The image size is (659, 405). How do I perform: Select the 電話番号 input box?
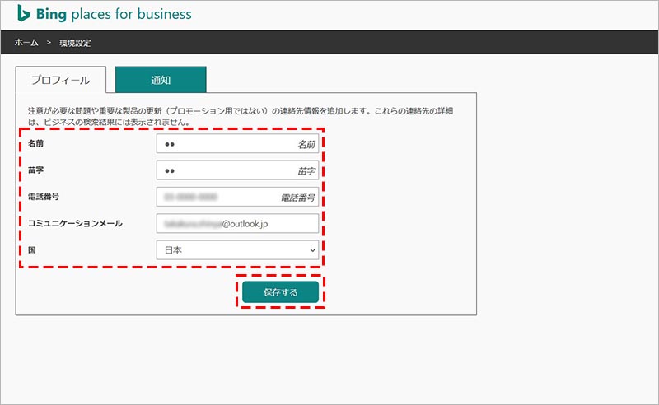click(237, 198)
